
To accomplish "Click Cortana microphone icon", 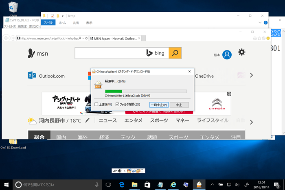I will (97, 185).
